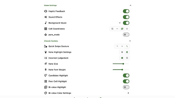Select the down arrow swipe gesture option
Viewport: 175px width, 98px height.
122,46
